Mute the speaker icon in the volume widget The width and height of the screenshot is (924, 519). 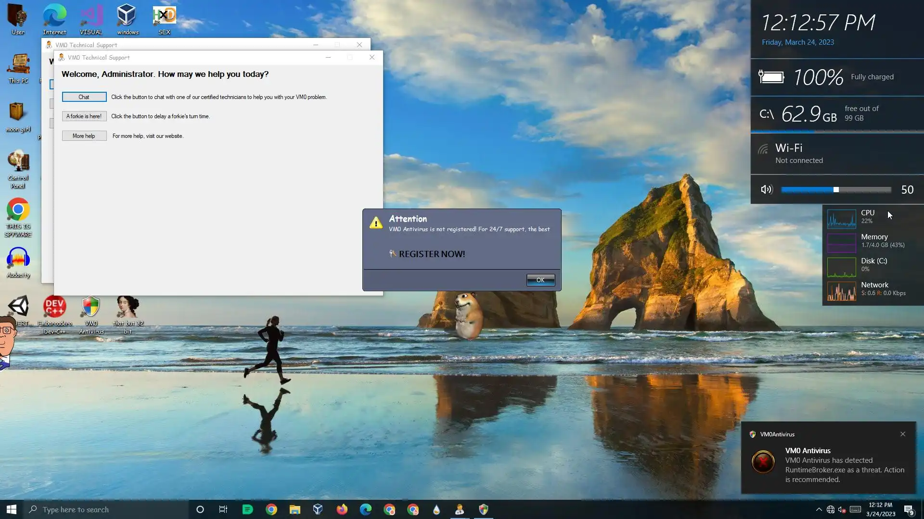(x=766, y=190)
